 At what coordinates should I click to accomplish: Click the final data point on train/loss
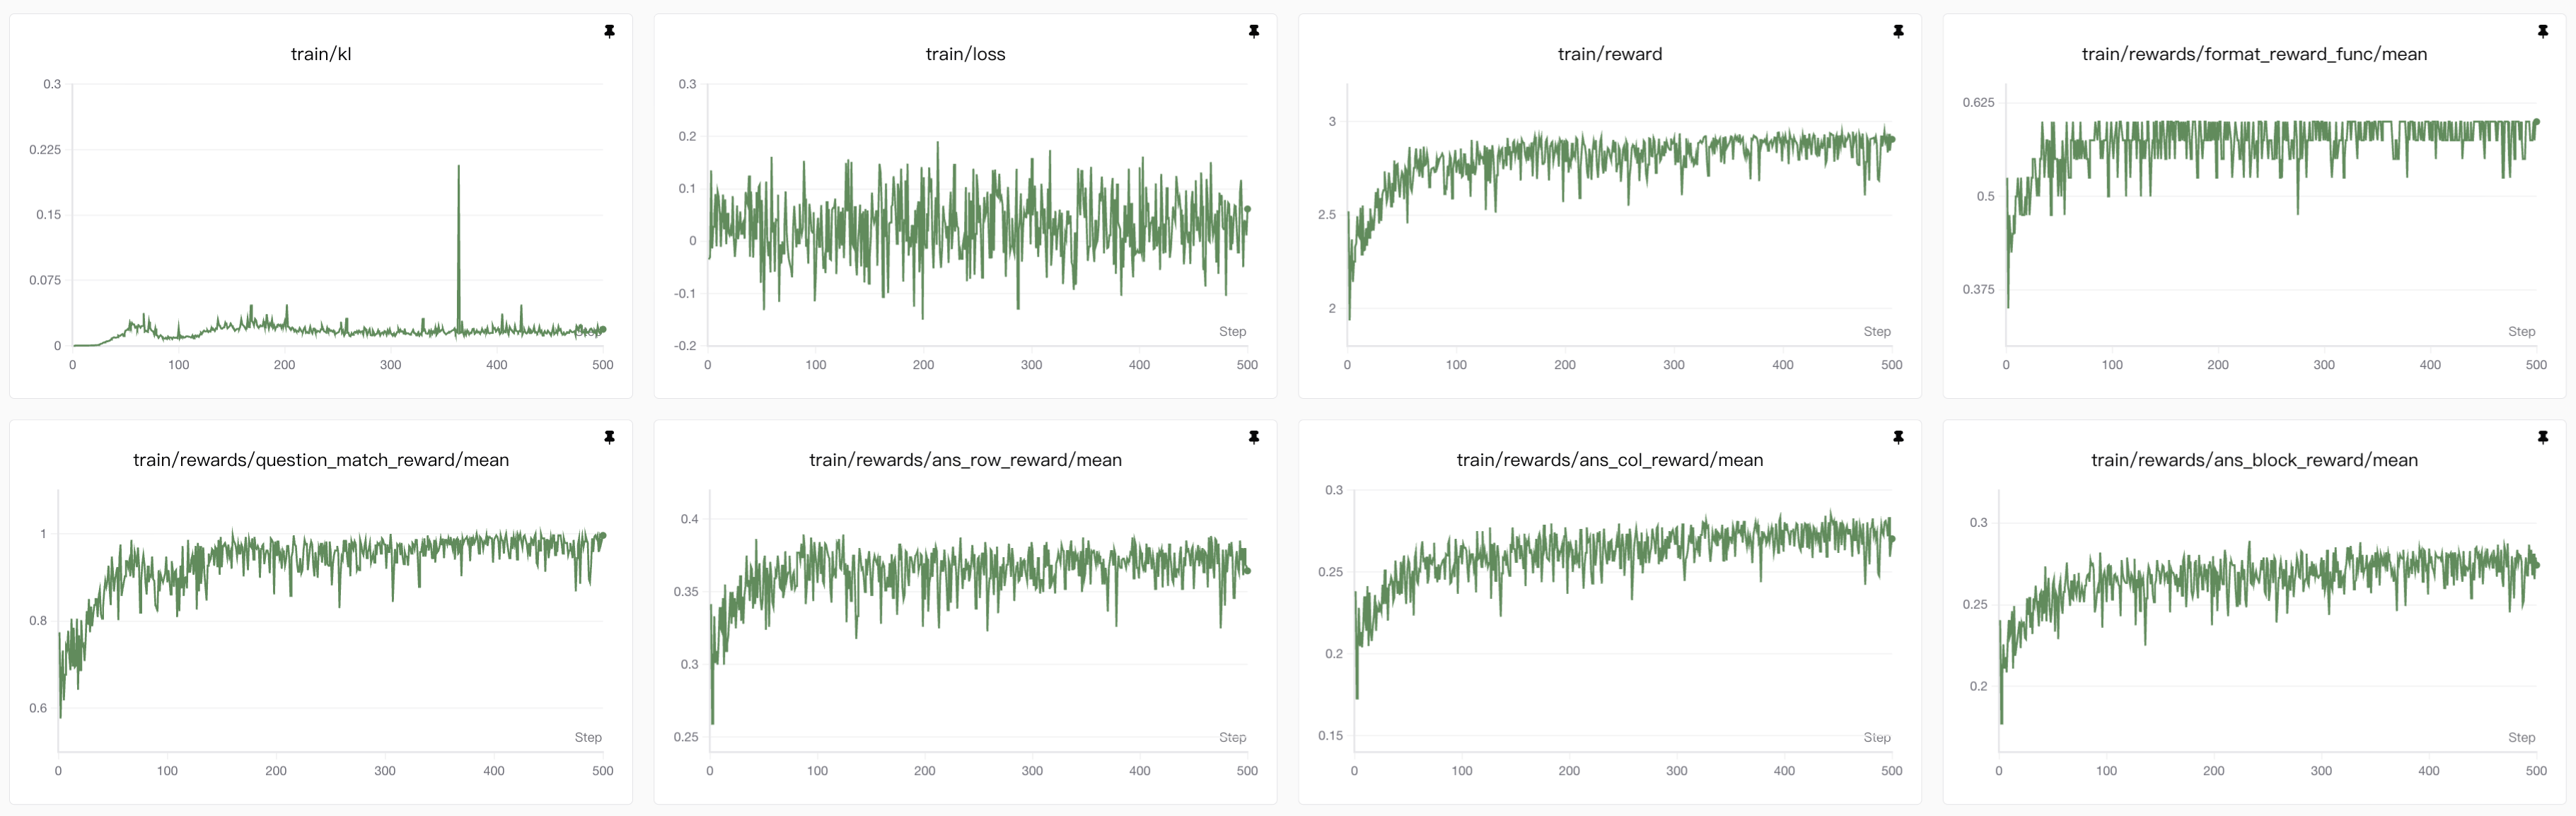pos(1247,209)
